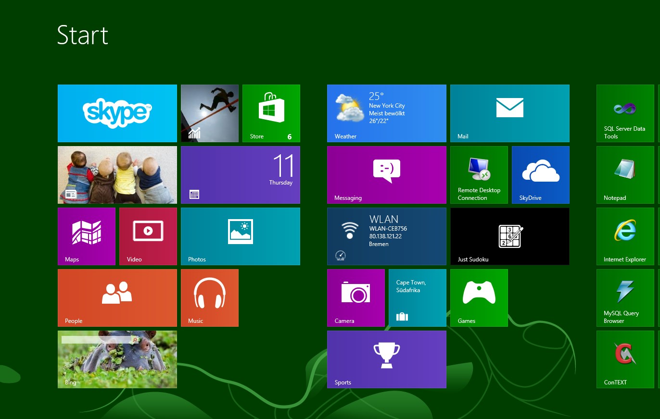Open Just Sudoku game tile
This screenshot has height=419, width=660.
click(509, 236)
